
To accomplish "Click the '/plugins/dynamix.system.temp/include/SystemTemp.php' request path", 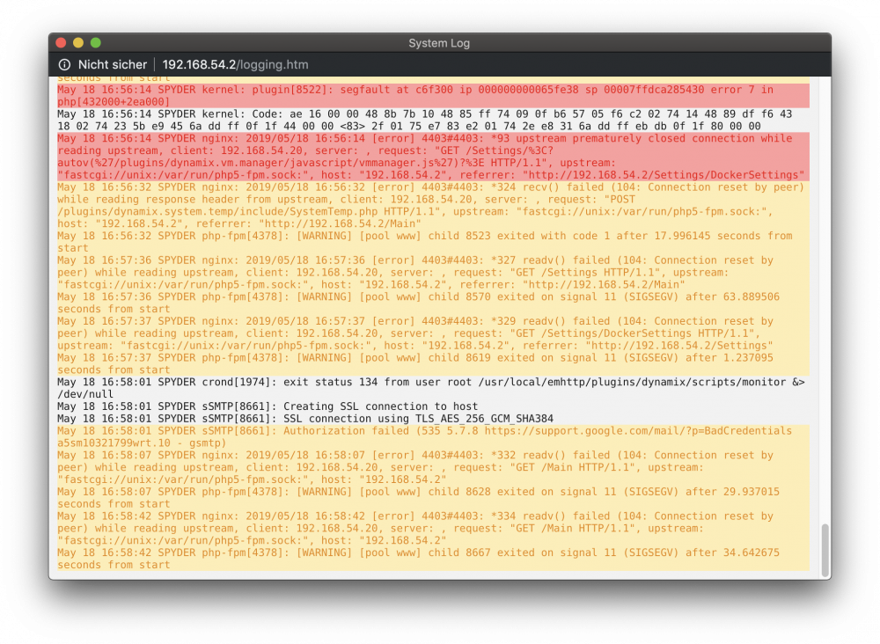I will pos(217,211).
